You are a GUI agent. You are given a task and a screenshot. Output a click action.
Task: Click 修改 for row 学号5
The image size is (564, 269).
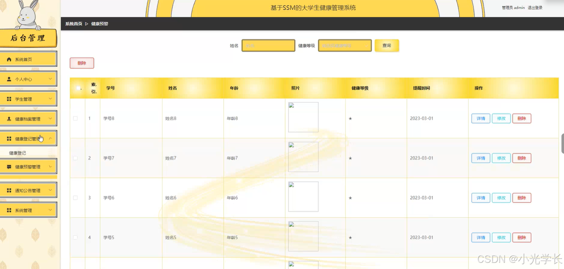pos(501,237)
